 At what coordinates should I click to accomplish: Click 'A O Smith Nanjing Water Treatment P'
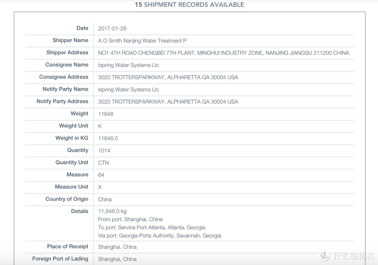pos(142,41)
